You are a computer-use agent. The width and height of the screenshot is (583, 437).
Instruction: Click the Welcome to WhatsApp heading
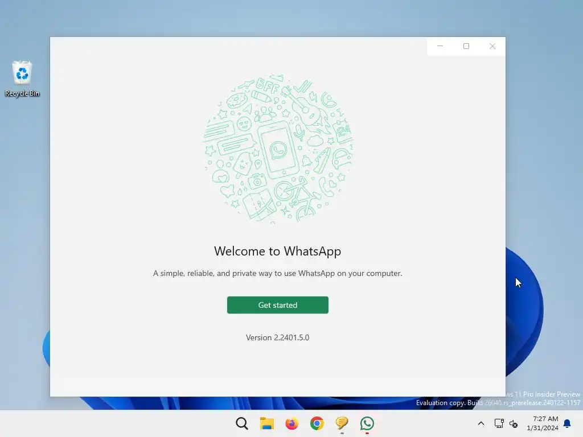tap(277, 251)
